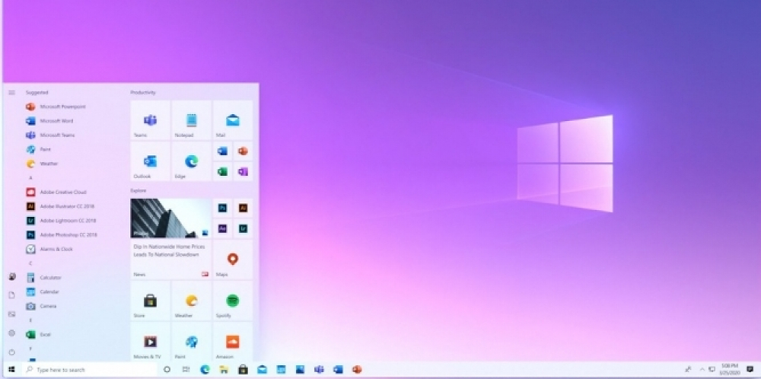Launch the Edge tile
This screenshot has width=761, height=379.
(x=192, y=161)
